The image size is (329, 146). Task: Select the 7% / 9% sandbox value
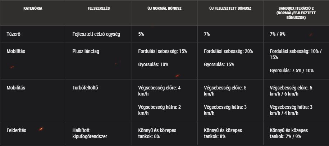click(277, 34)
